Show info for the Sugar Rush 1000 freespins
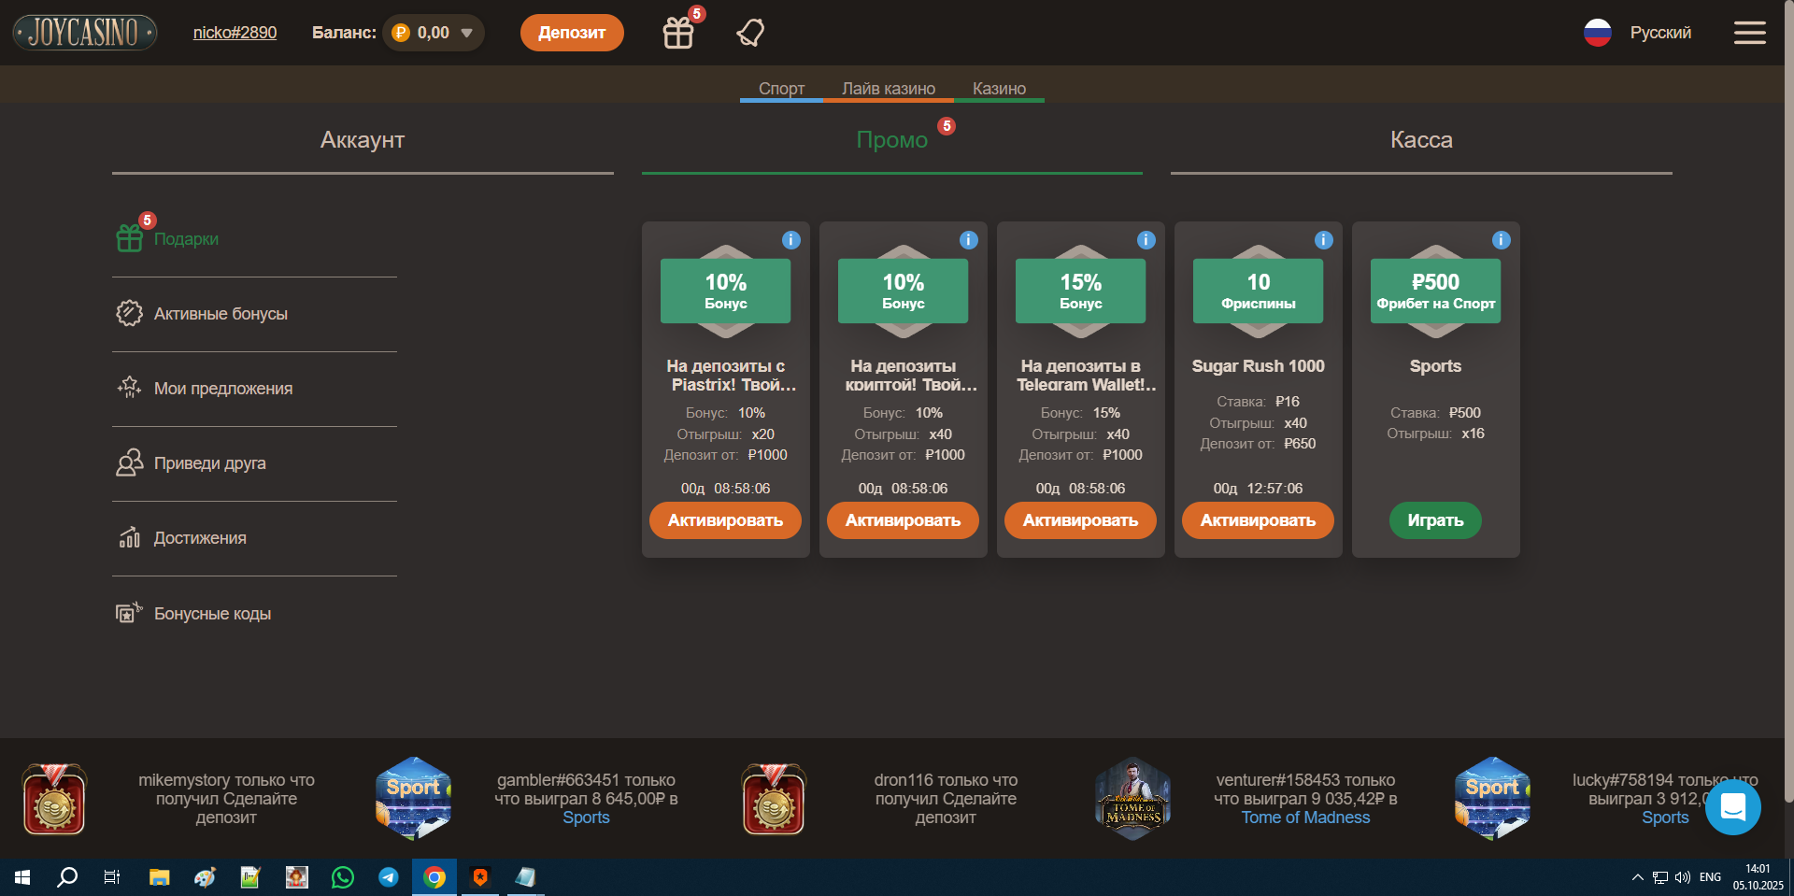 pyautogui.click(x=1323, y=240)
